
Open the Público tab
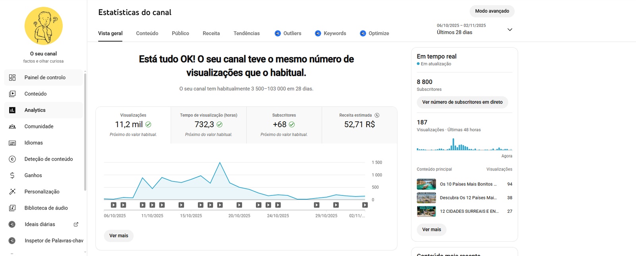(x=180, y=33)
